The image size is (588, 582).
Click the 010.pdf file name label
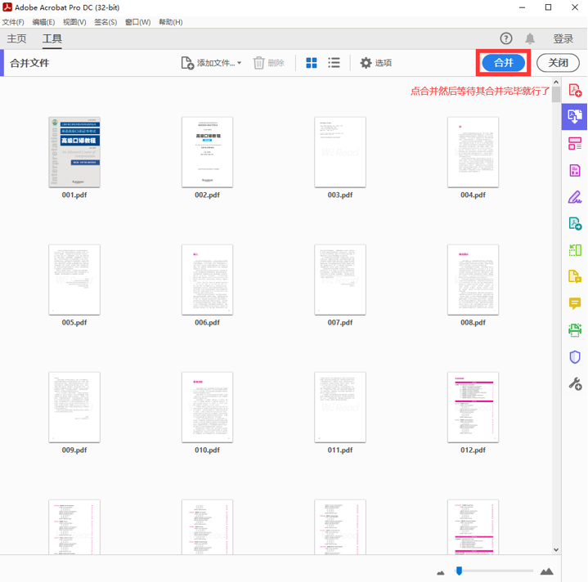207,450
